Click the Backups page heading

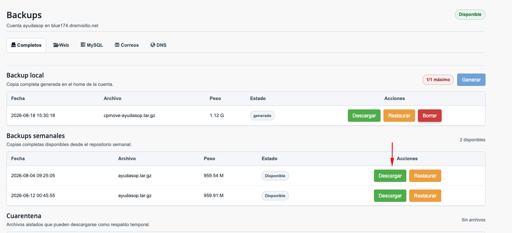(x=24, y=15)
